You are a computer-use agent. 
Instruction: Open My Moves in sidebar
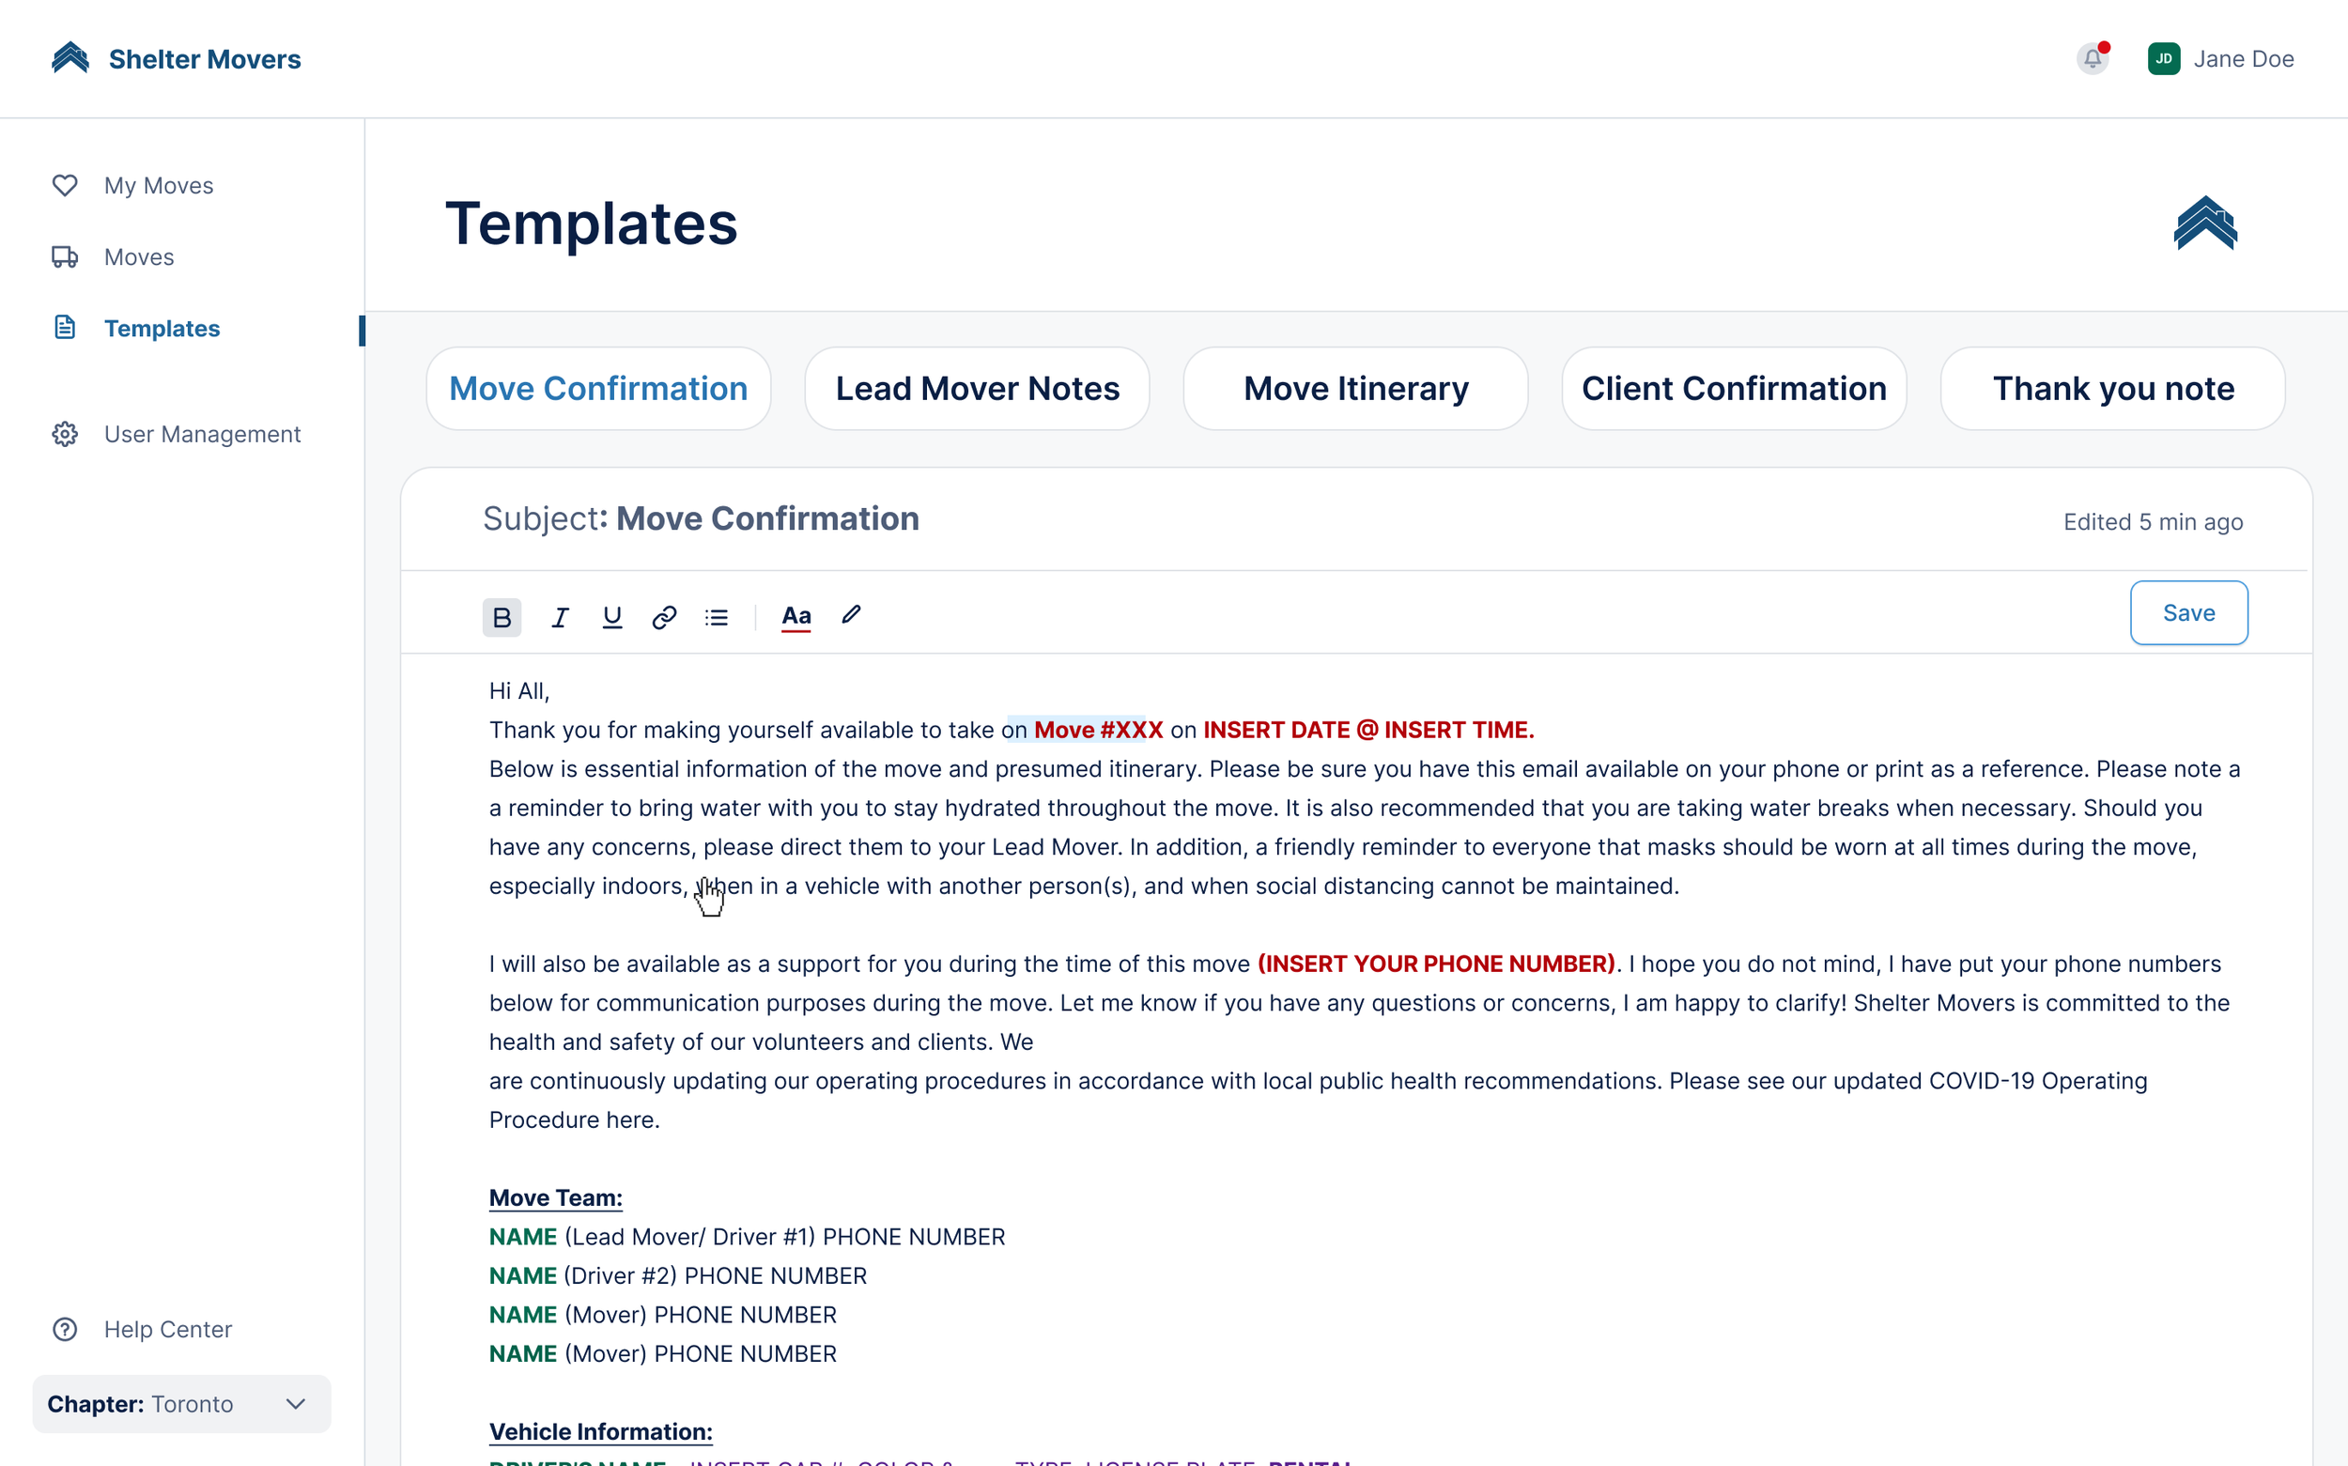pos(158,185)
